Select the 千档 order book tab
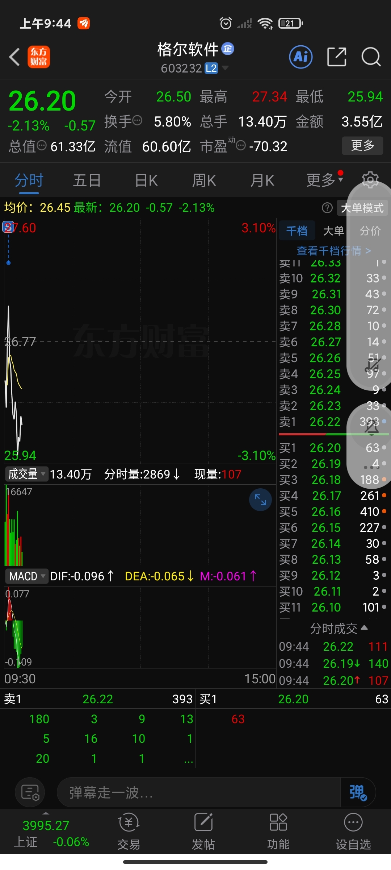This screenshot has height=870, width=391. [x=297, y=231]
